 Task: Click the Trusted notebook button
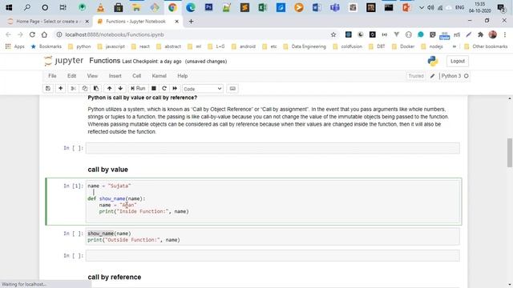416,76
